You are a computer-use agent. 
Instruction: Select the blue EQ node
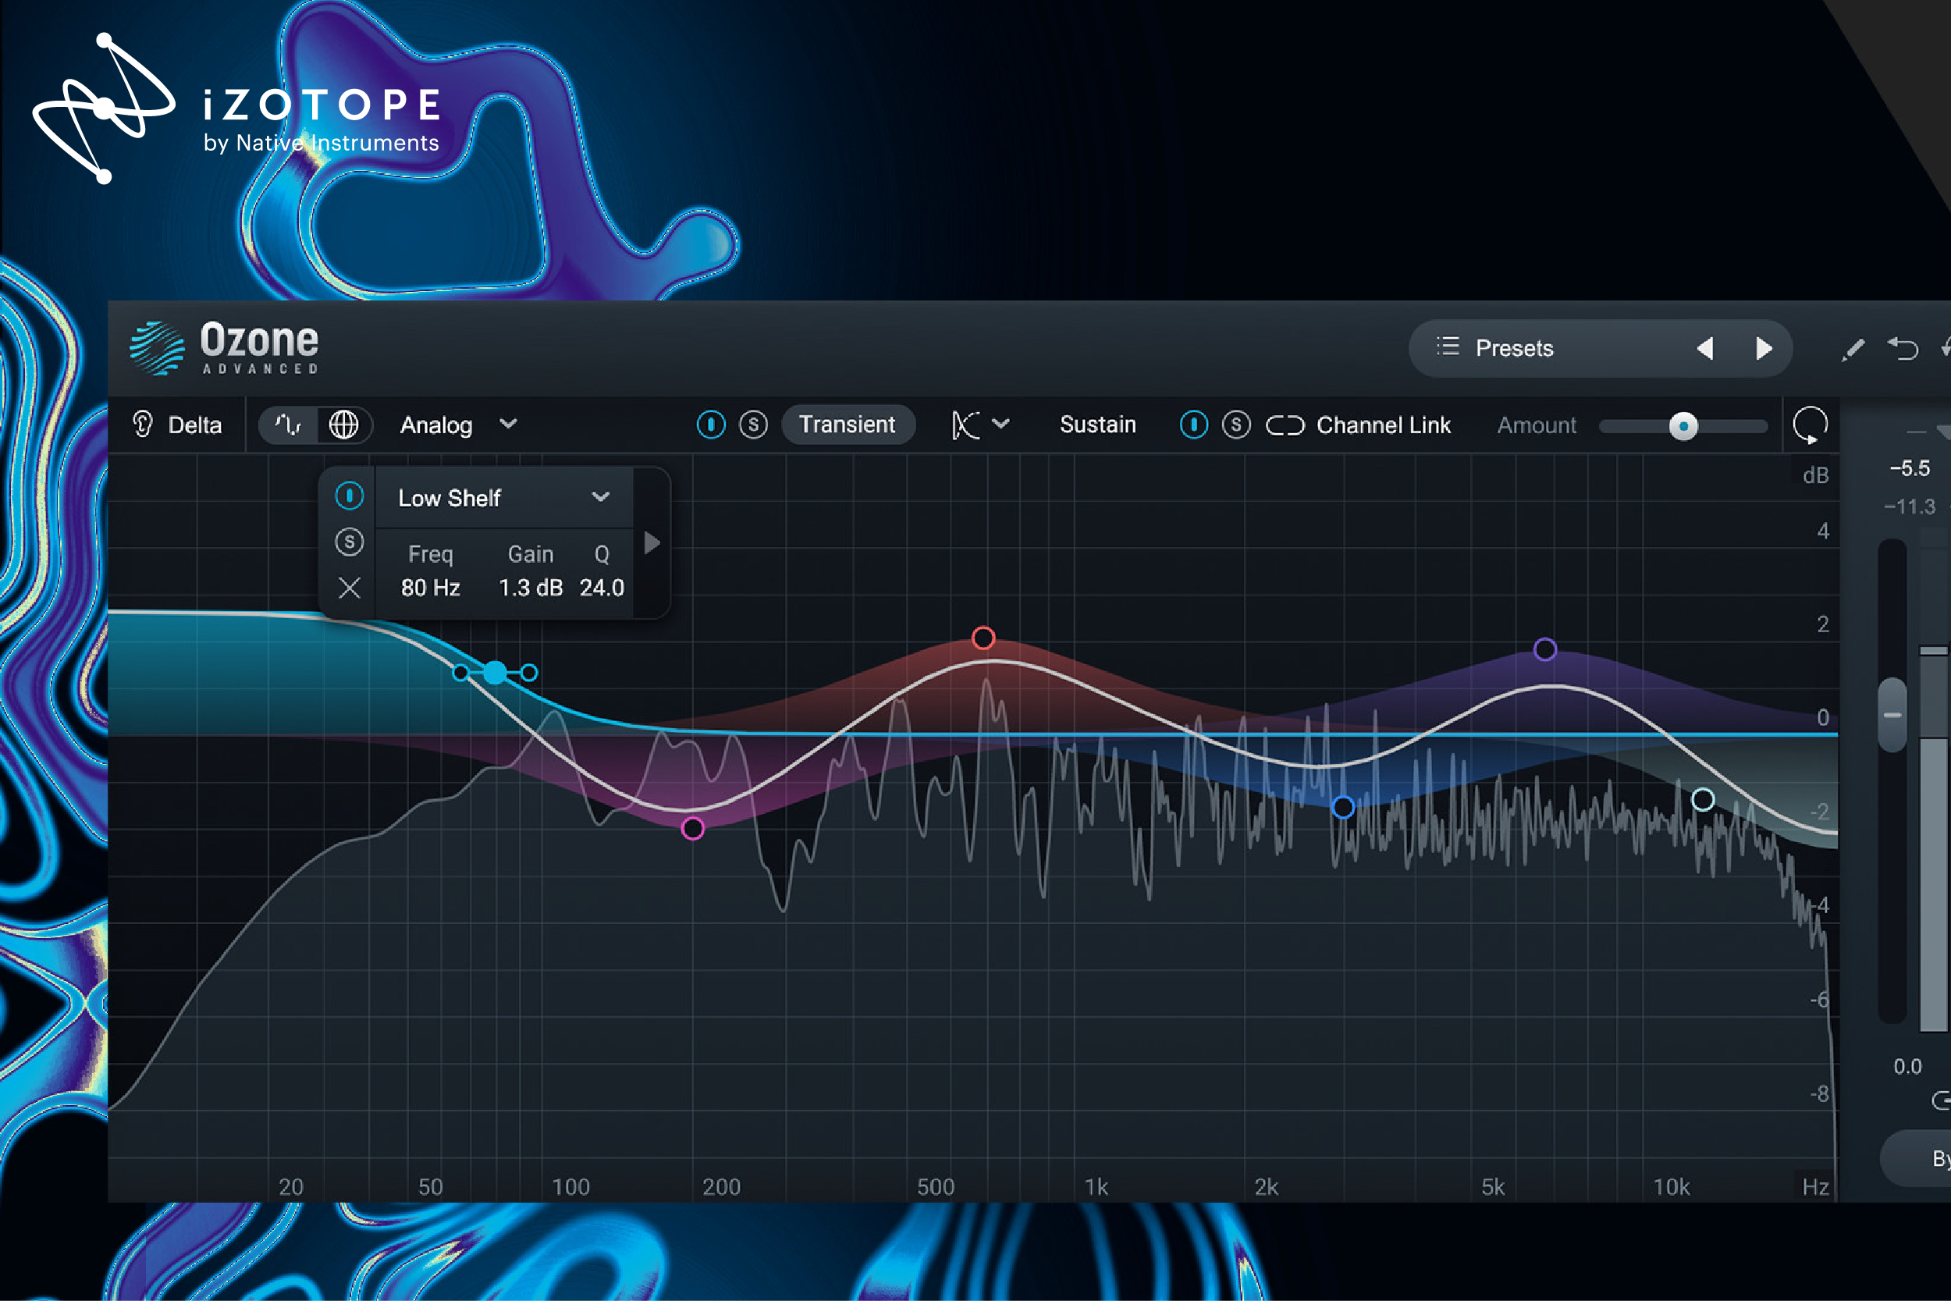click(1343, 806)
